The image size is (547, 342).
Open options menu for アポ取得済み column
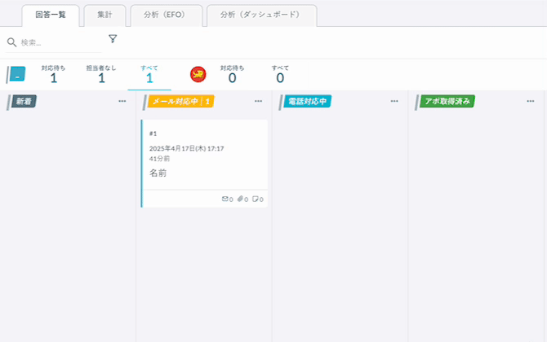point(531,101)
